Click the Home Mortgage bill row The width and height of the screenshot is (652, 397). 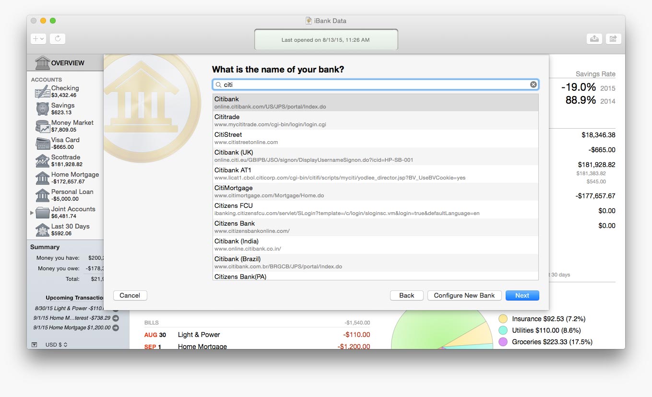point(257,346)
